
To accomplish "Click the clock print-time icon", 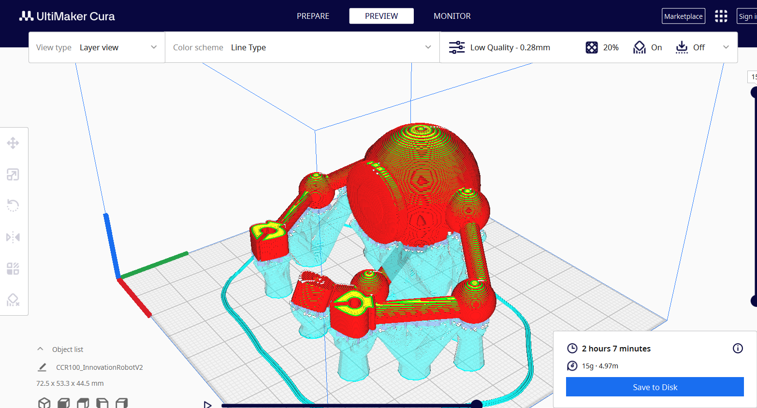I will [x=572, y=349].
